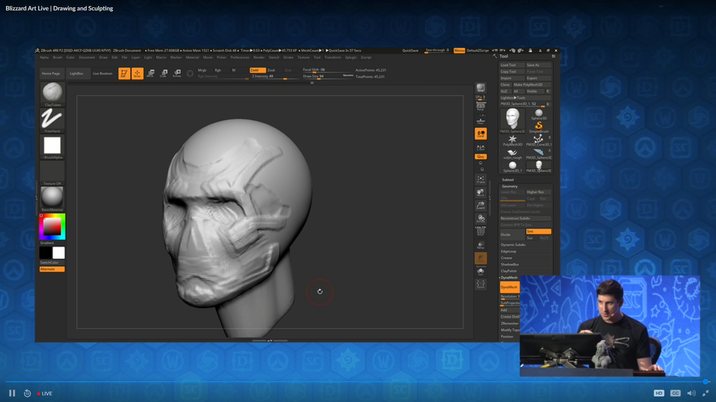Activate the Rotate transform tool
The height and width of the screenshot is (402, 716).
point(177,73)
